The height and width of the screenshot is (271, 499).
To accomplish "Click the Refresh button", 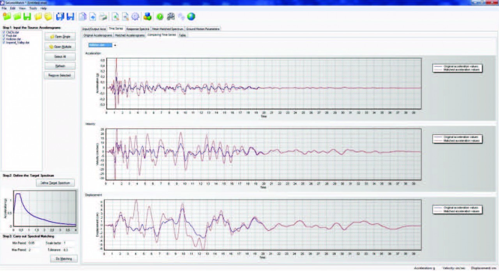I will [x=60, y=66].
